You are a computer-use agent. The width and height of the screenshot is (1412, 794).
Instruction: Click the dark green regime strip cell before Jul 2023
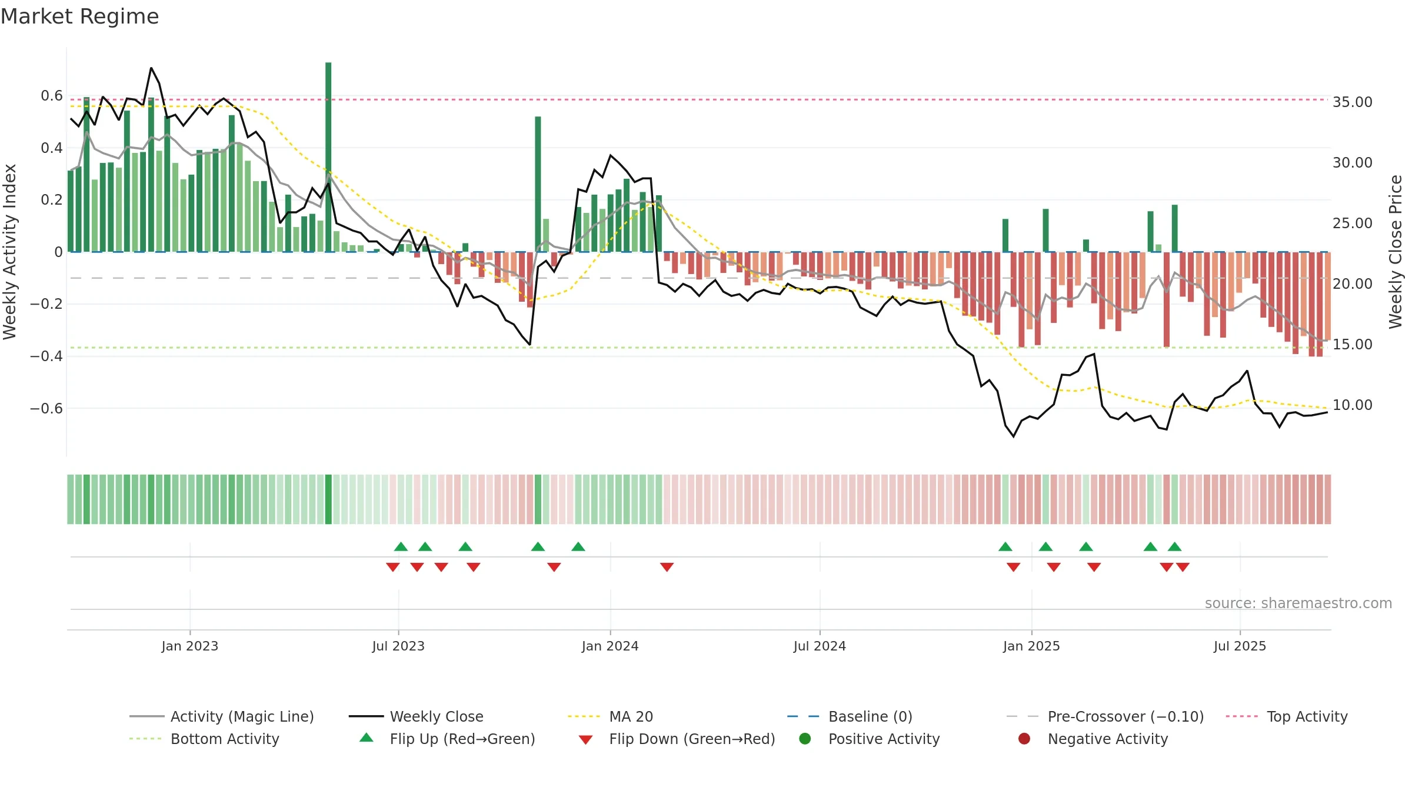pos(328,499)
